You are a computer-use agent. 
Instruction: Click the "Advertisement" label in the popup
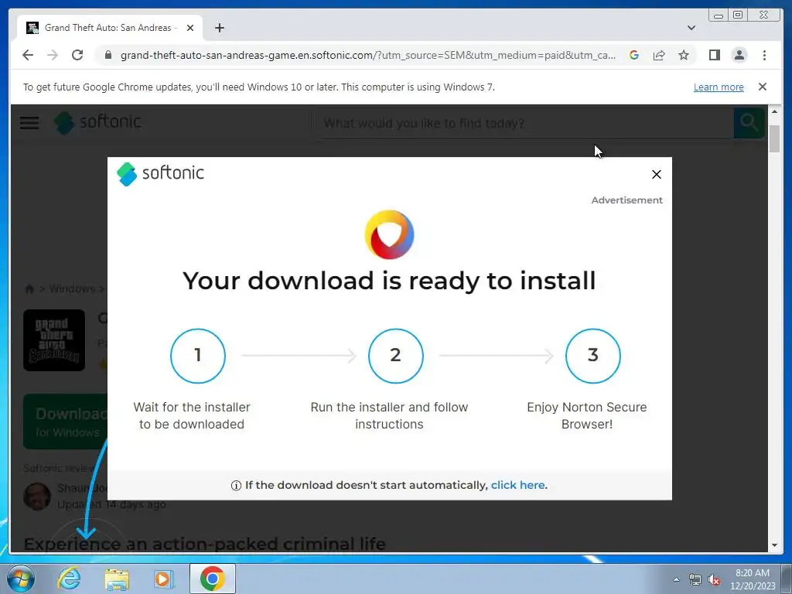(x=626, y=200)
